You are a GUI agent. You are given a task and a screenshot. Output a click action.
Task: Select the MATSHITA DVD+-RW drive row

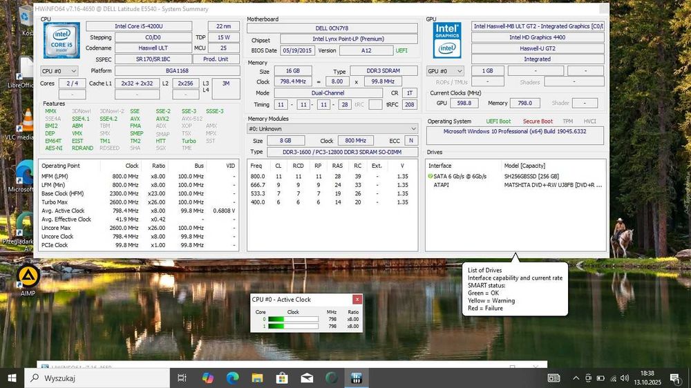[515, 185]
